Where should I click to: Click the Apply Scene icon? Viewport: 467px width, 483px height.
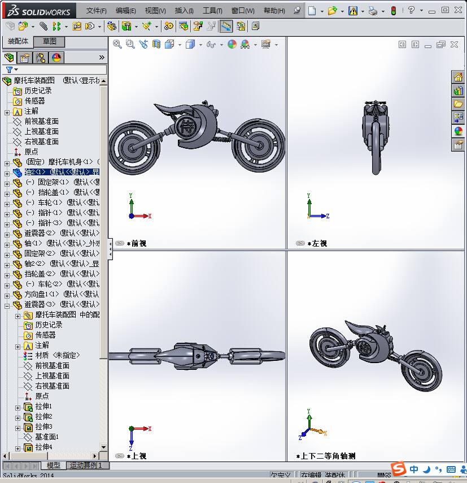[245, 44]
